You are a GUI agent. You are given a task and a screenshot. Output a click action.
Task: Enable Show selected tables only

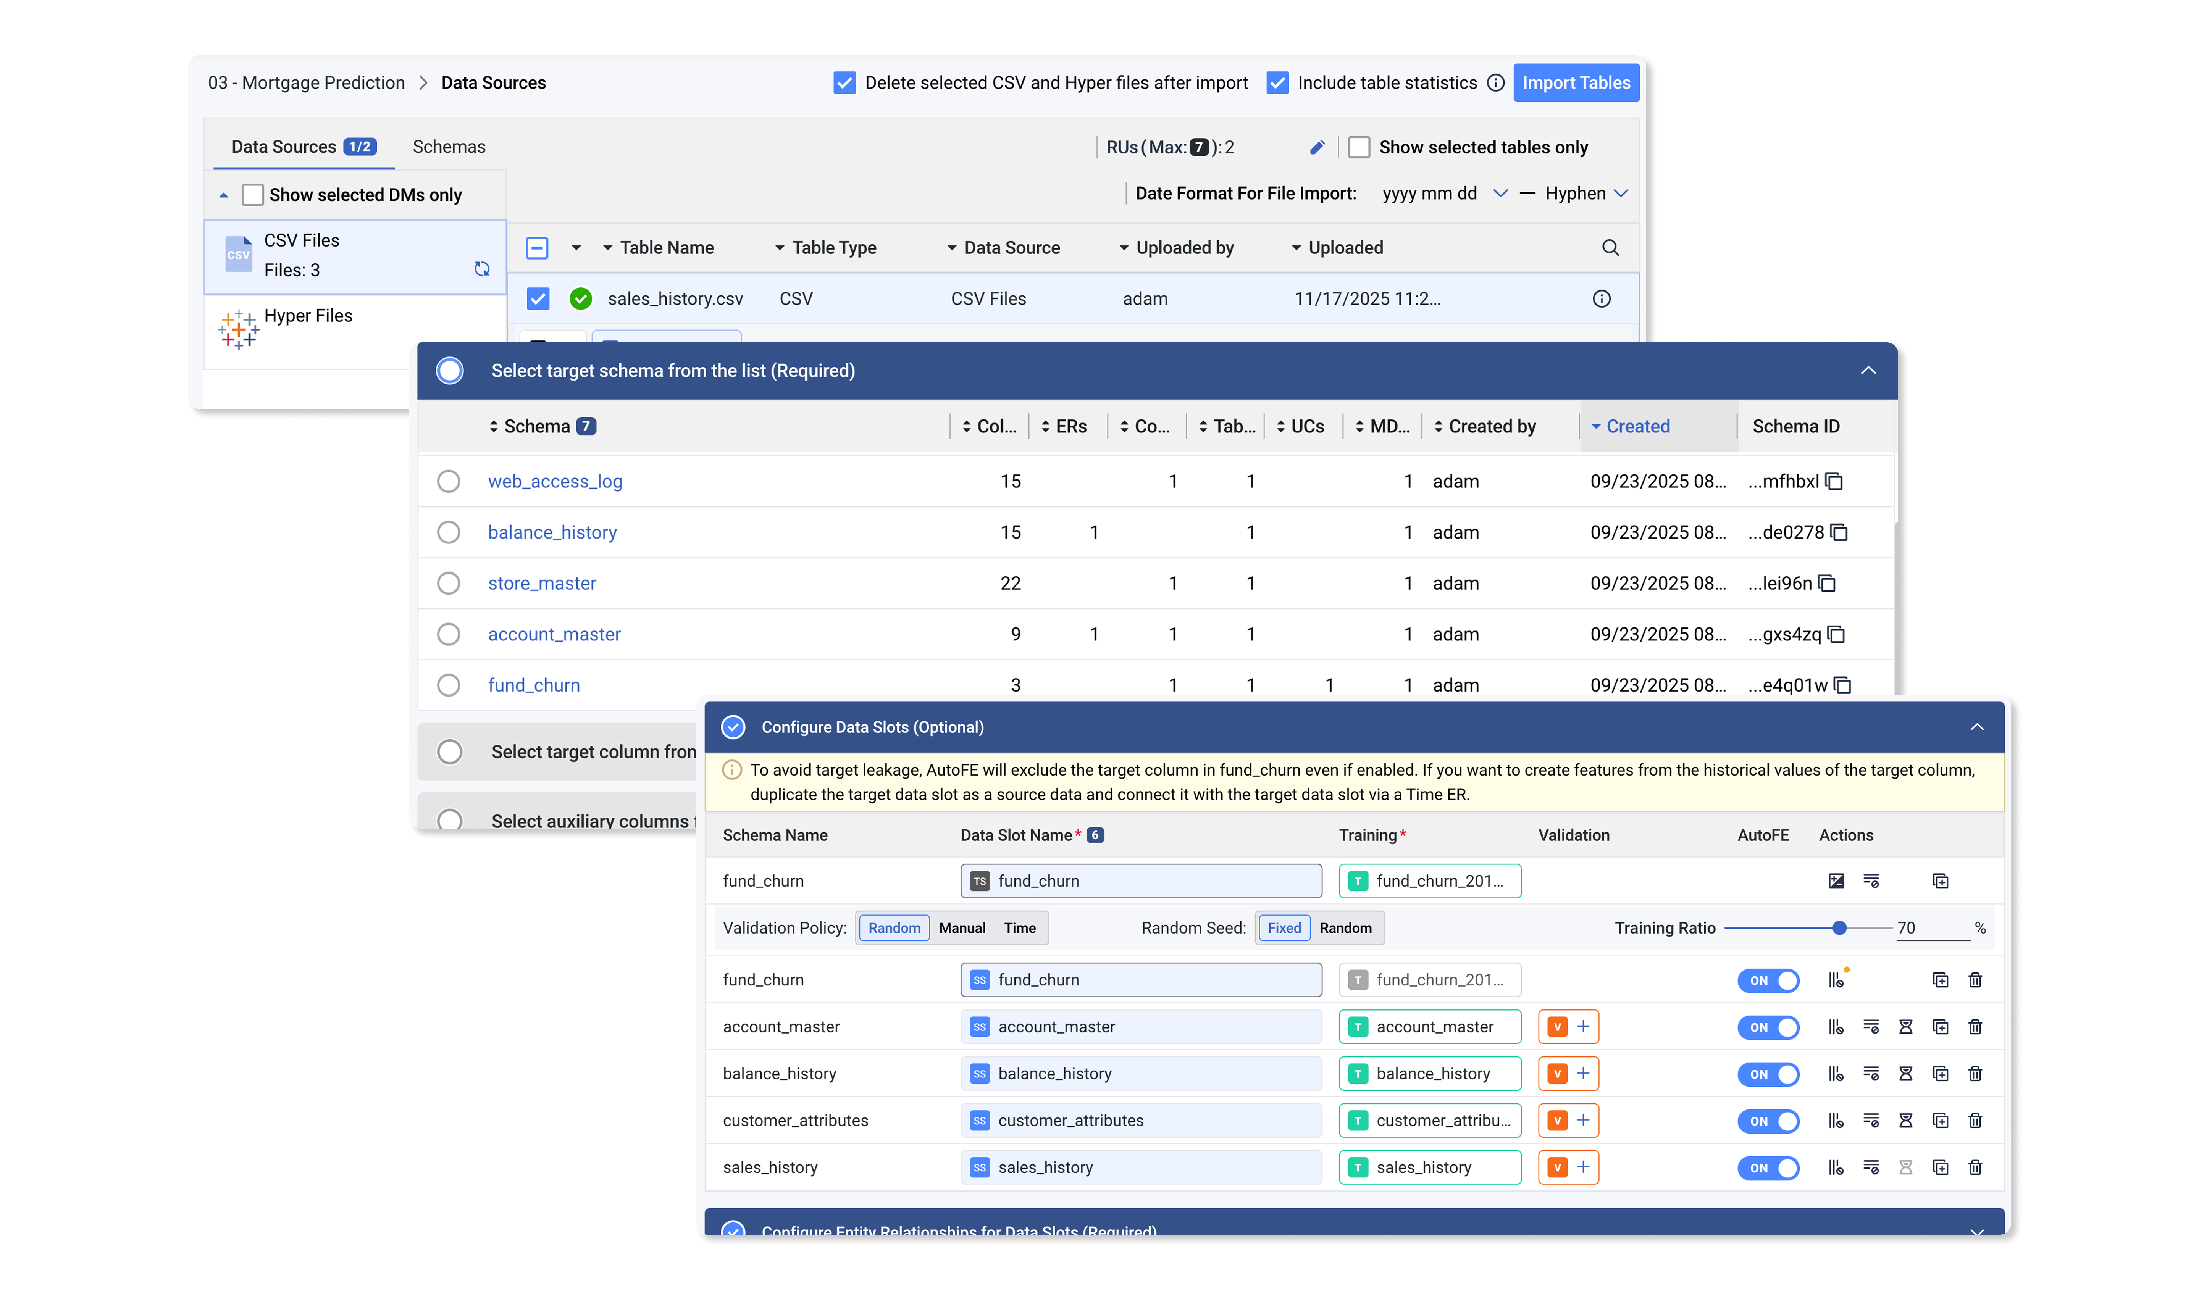pos(1359,147)
